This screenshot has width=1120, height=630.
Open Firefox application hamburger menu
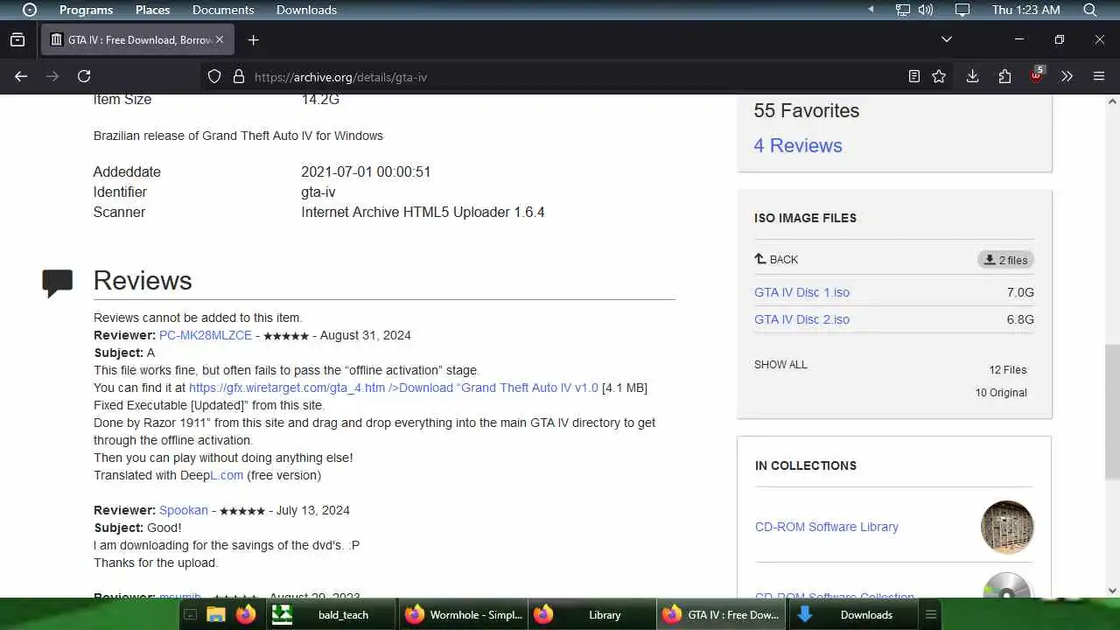[1099, 77]
